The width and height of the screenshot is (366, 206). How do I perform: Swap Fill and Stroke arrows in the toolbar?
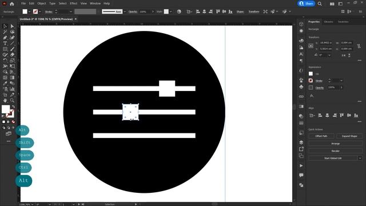click(13, 107)
